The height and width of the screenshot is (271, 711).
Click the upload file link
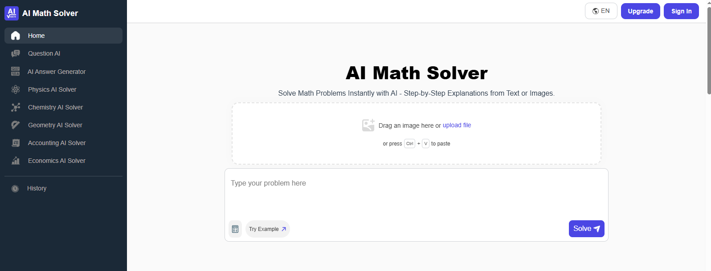(x=457, y=125)
